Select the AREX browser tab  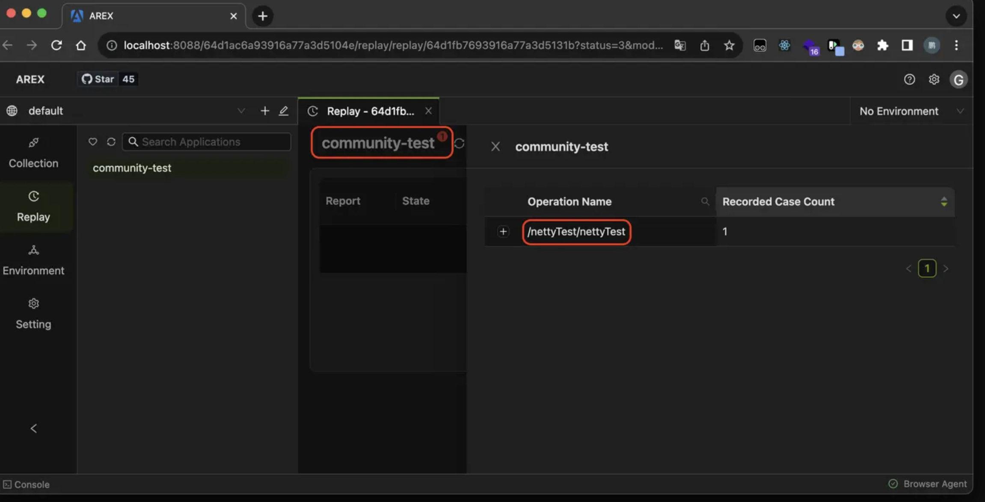[x=154, y=16]
